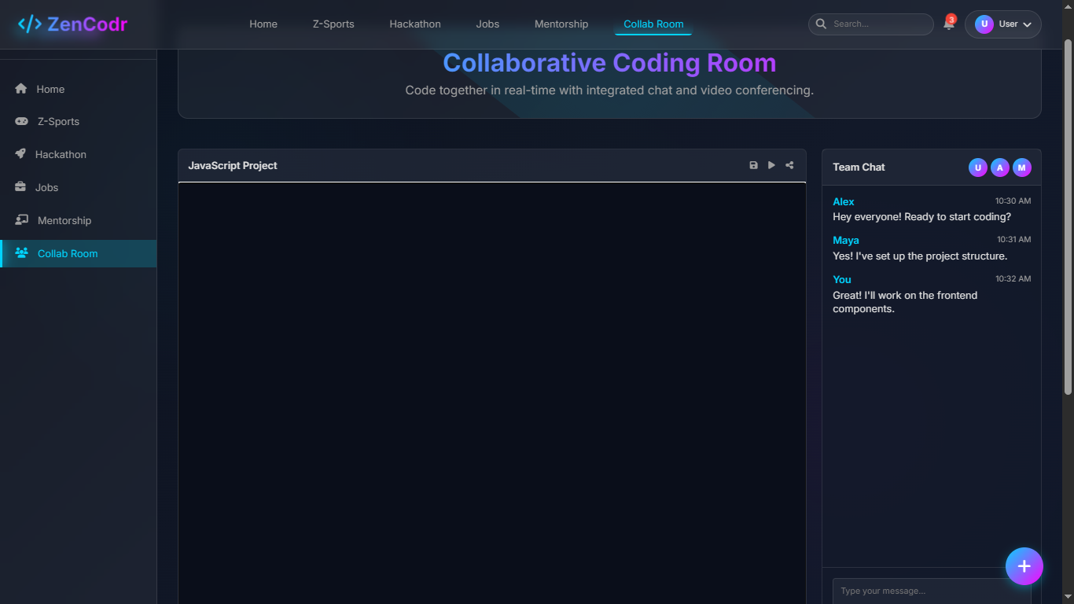Image resolution: width=1074 pixels, height=604 pixels.
Task: Switch to the Hackathon top nav tab
Action: click(x=414, y=24)
